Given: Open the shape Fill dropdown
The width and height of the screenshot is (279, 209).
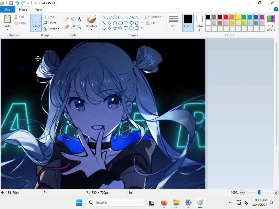Looking at the screenshot, I should pyautogui.click(x=151, y=23).
